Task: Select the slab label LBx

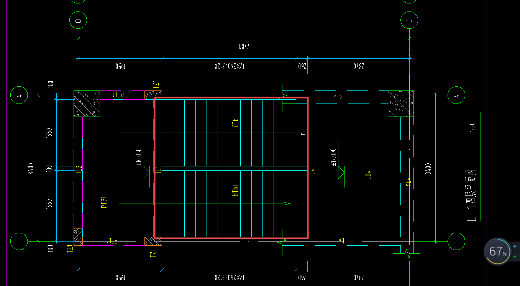Action: [x=369, y=175]
